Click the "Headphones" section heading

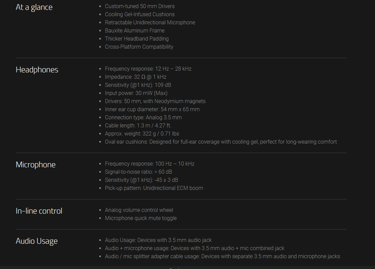pyautogui.click(x=37, y=70)
